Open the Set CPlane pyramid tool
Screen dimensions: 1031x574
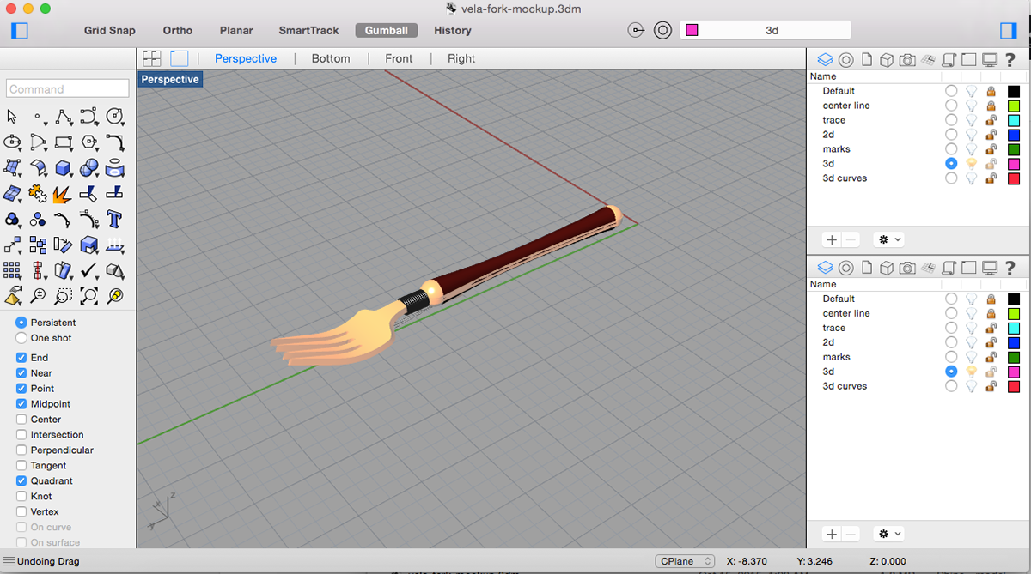12,296
